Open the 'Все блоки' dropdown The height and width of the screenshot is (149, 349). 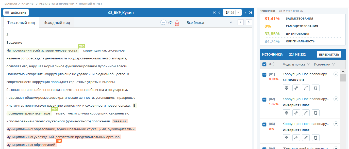pos(209,23)
